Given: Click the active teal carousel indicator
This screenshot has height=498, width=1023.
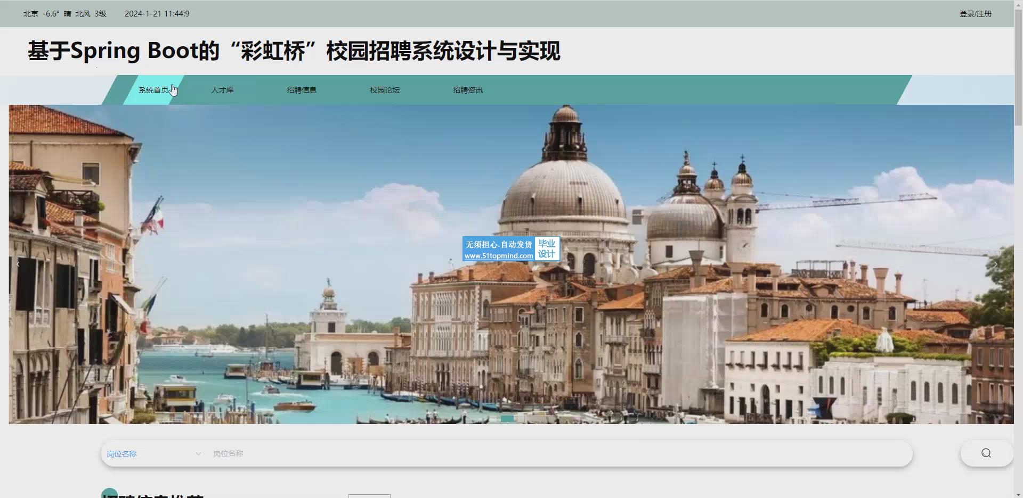Looking at the screenshot, I should click(x=507, y=419).
